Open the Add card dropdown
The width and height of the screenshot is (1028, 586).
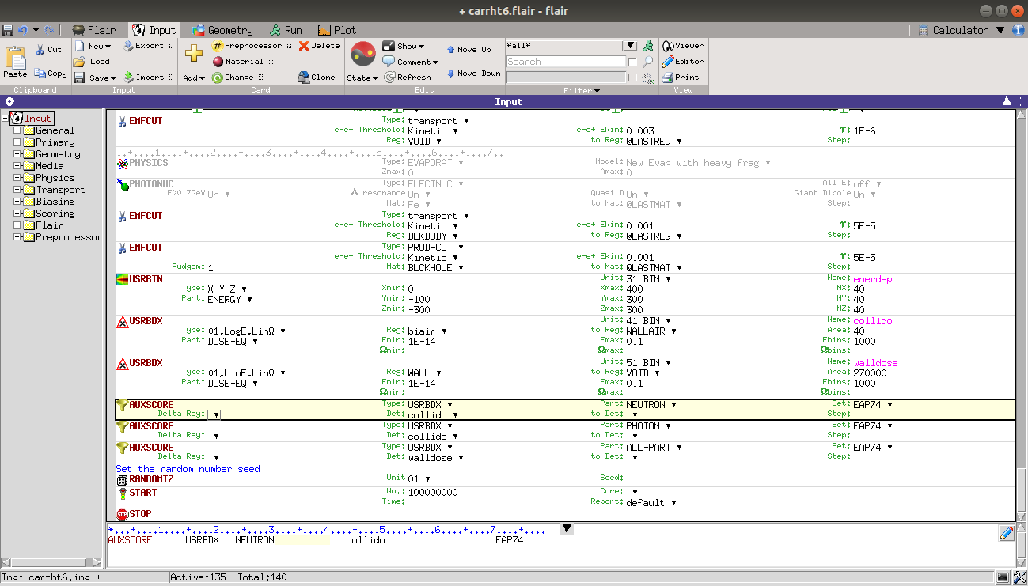coord(194,78)
